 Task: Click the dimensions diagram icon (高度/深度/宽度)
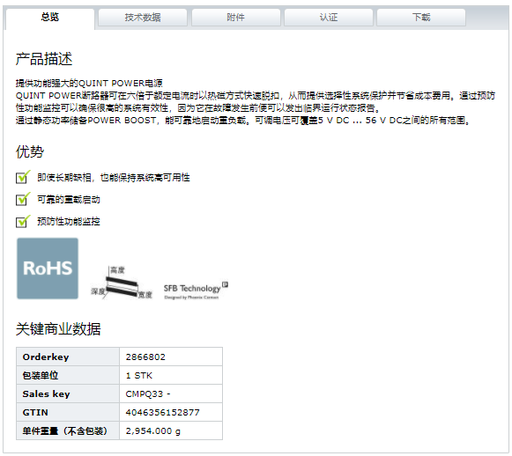tap(122, 283)
